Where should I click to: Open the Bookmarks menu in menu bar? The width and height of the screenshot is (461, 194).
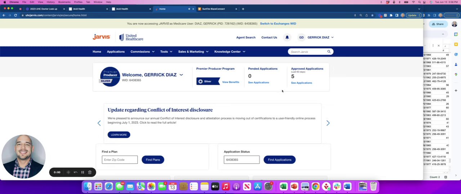pos(64,2)
